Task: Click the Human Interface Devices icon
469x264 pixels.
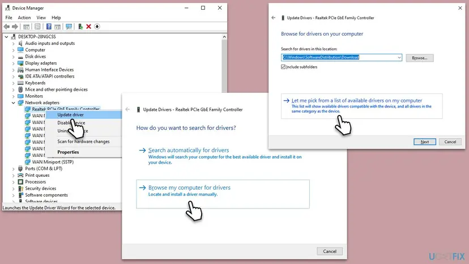Action: click(20, 70)
